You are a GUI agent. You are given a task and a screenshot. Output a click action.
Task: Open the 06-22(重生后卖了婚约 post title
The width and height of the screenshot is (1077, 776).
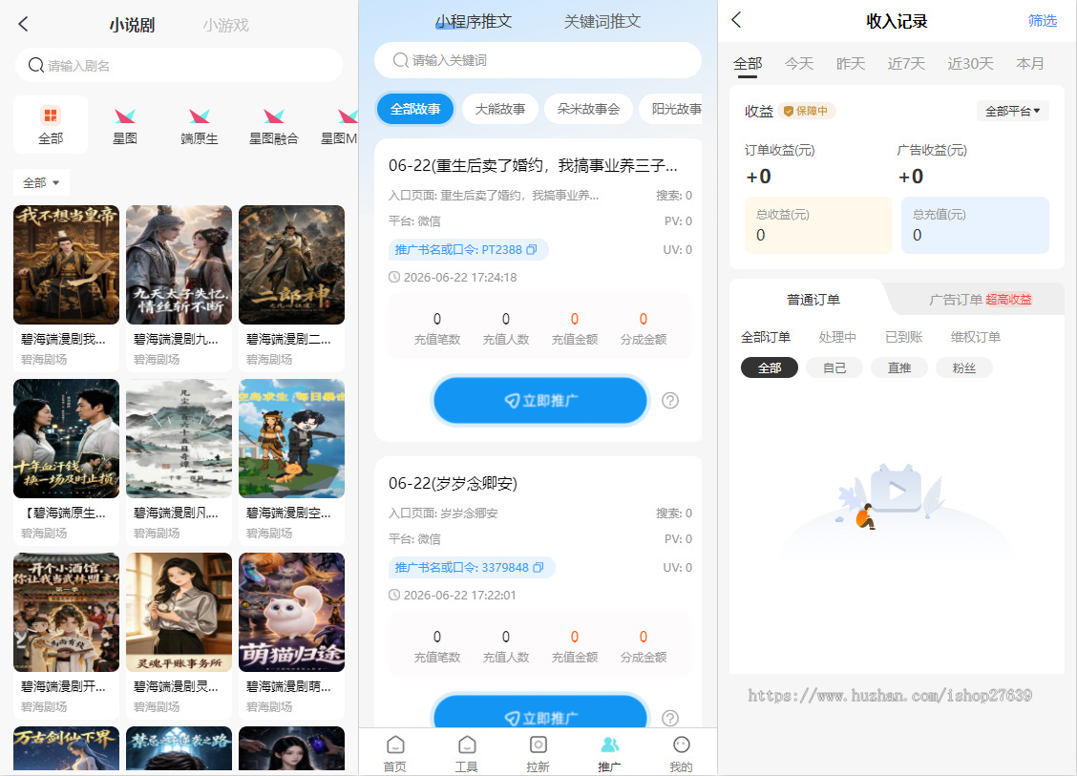pos(533,165)
